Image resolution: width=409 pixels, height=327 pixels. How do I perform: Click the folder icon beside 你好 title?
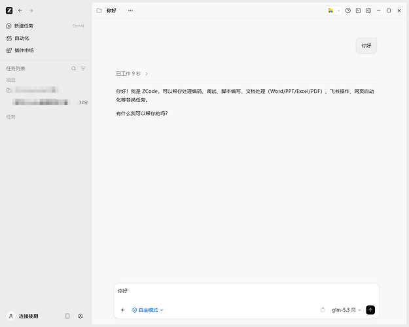click(99, 10)
